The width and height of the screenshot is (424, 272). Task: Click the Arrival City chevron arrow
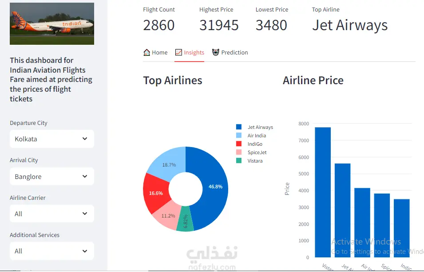click(x=85, y=176)
